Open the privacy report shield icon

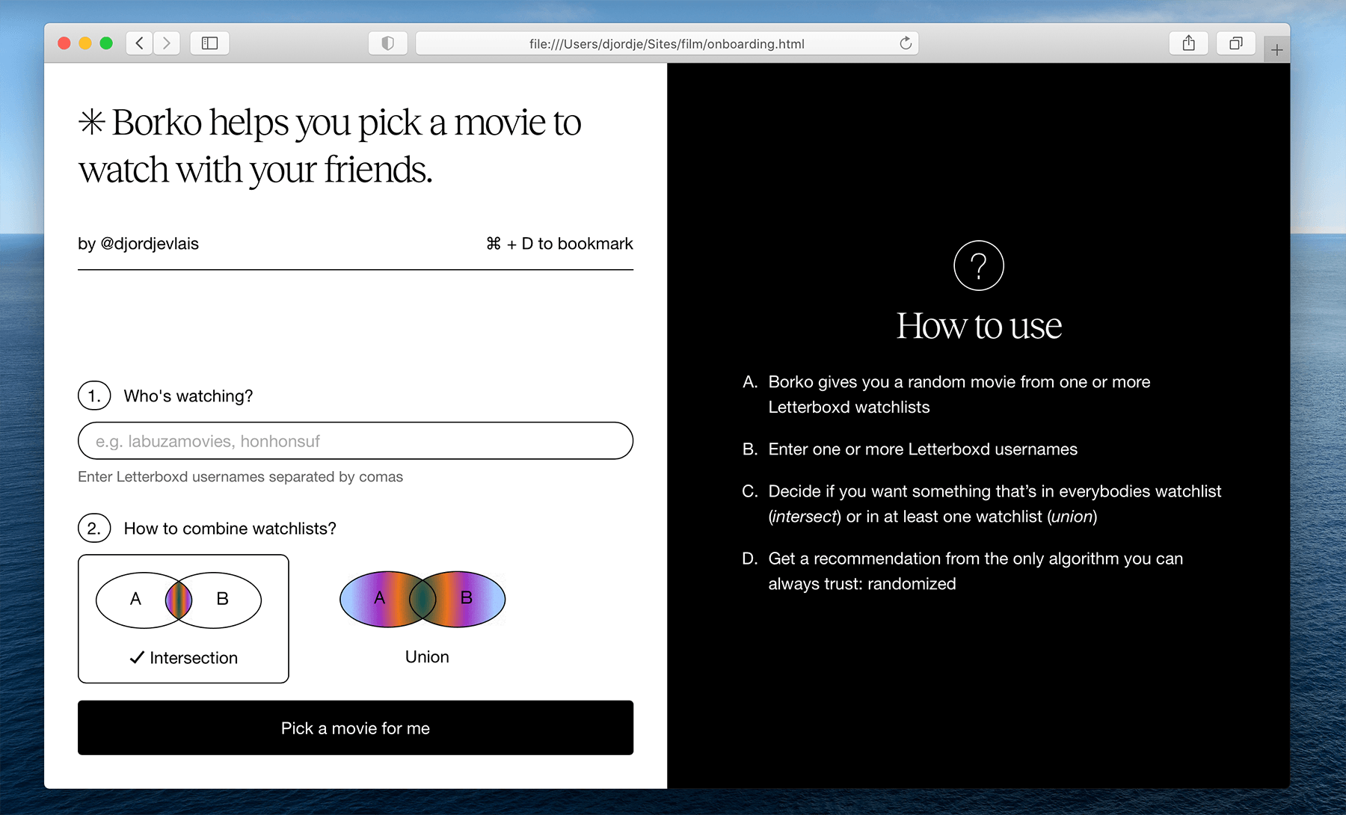point(387,43)
